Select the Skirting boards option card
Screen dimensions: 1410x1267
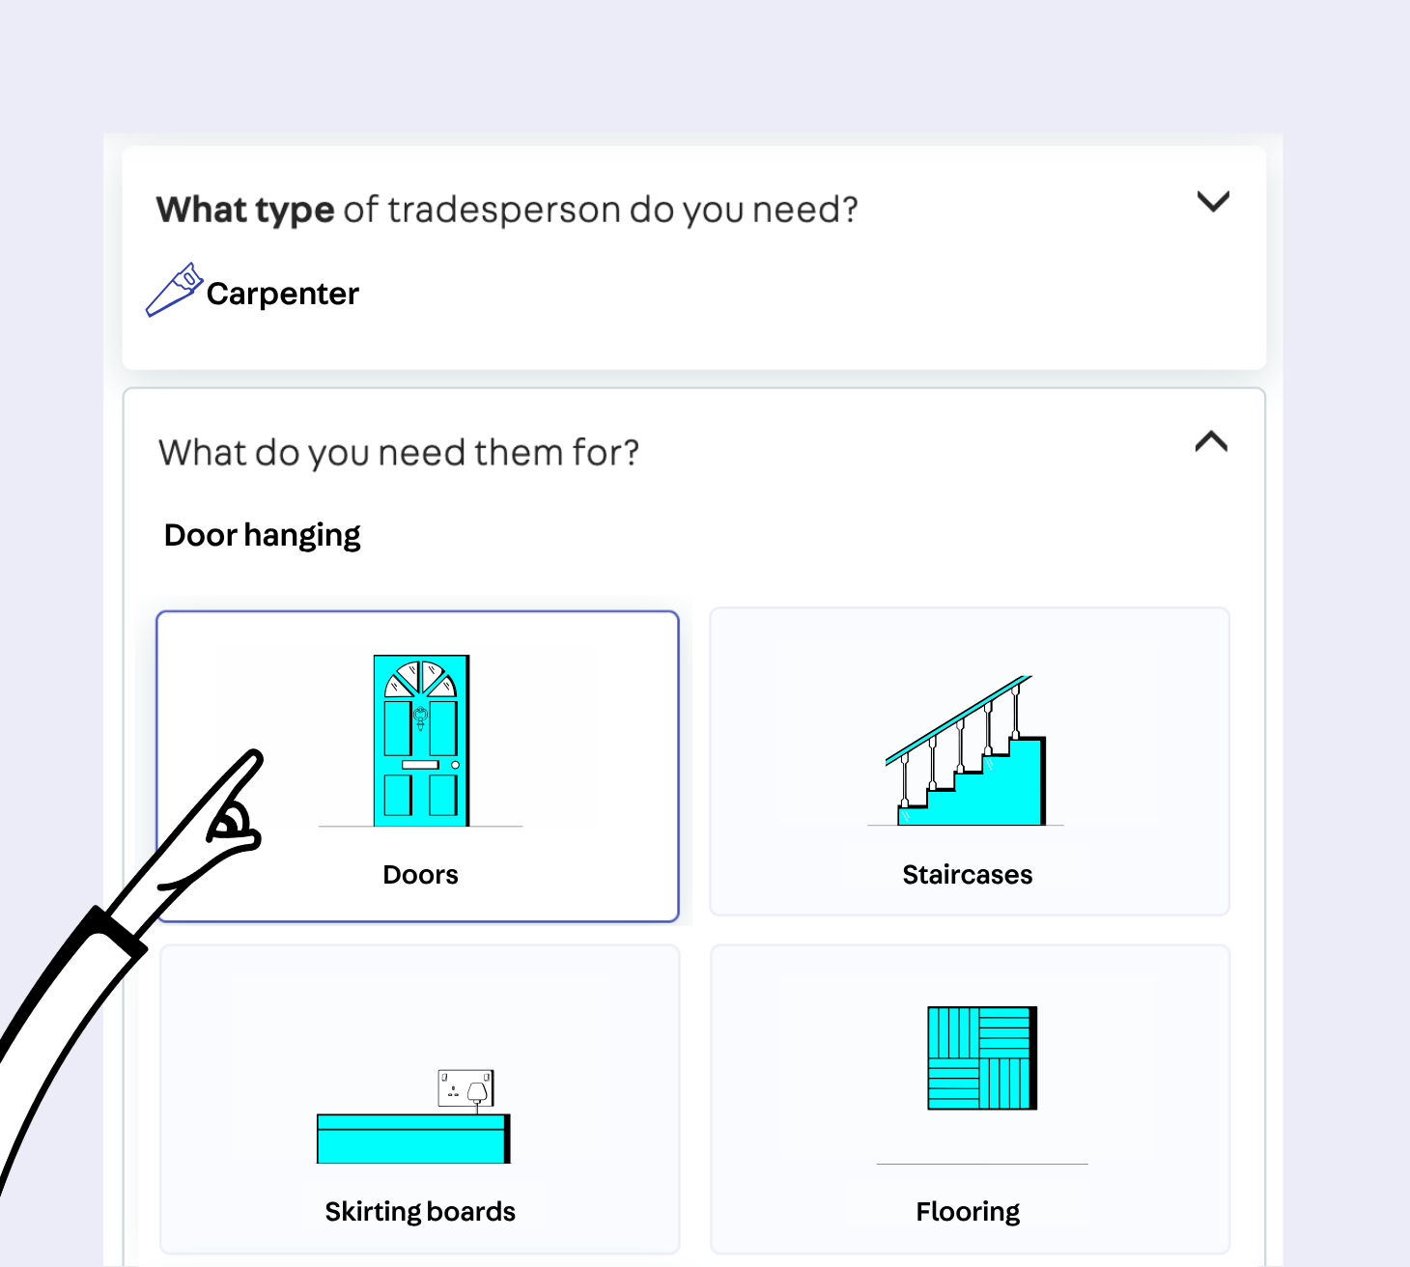pyautogui.click(x=419, y=1098)
